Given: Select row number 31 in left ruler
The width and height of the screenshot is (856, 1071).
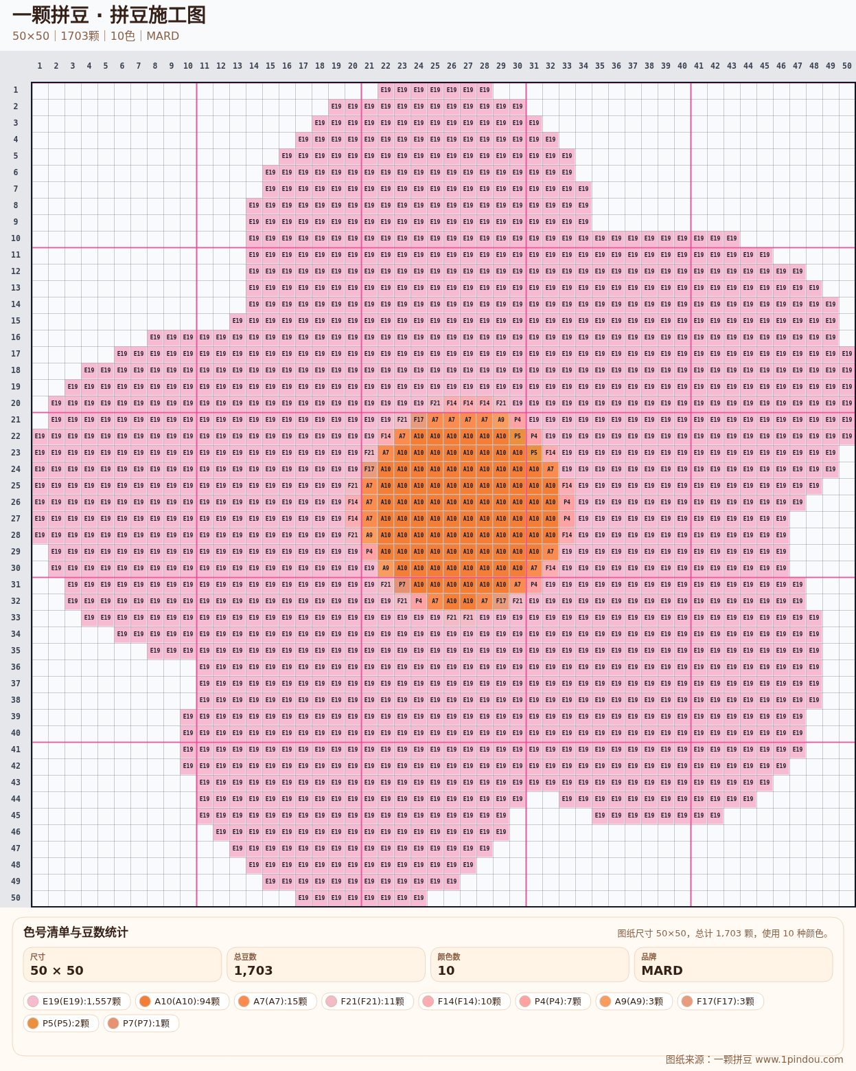Looking at the screenshot, I should pyautogui.click(x=16, y=585).
